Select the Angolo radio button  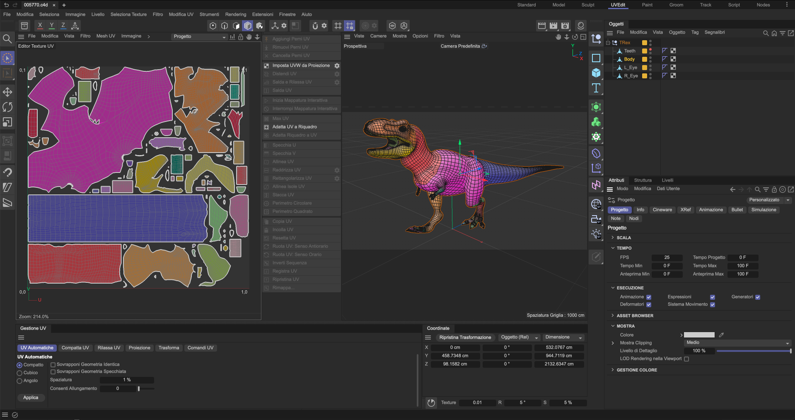pos(19,381)
